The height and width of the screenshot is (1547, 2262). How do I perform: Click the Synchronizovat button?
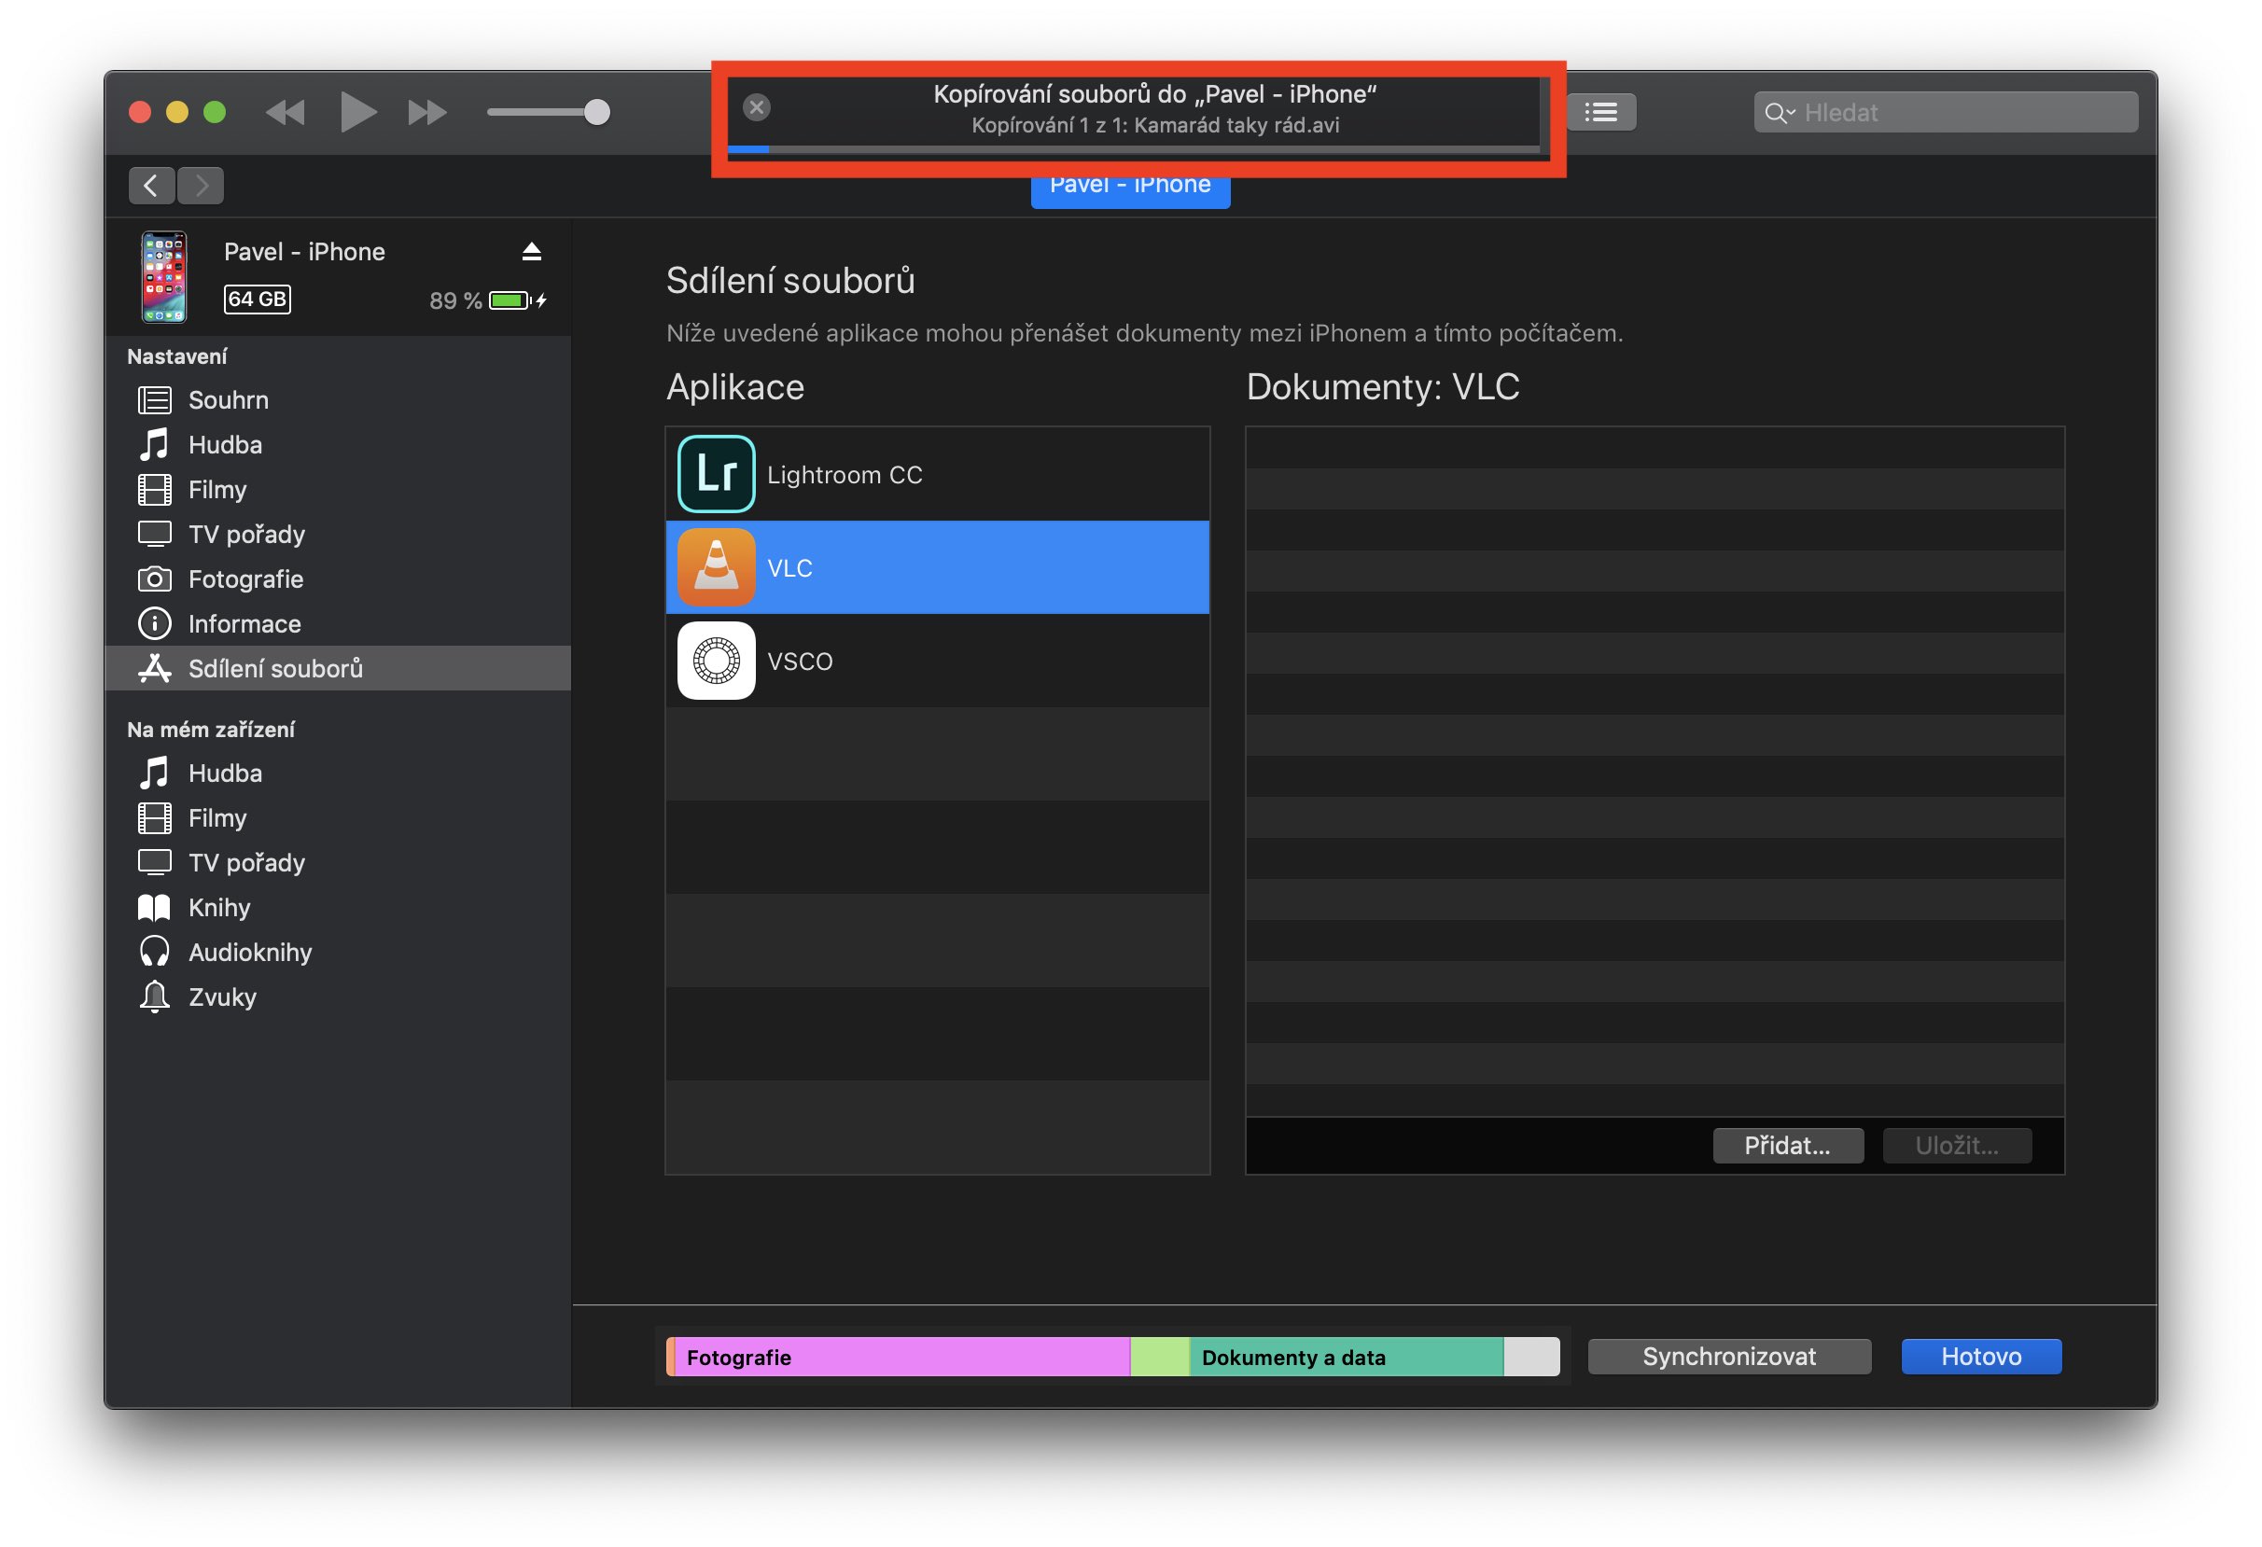(1728, 1357)
